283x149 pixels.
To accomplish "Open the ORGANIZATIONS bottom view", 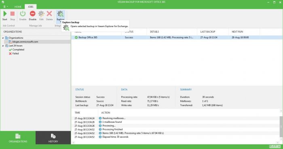I will tap(18, 138).
